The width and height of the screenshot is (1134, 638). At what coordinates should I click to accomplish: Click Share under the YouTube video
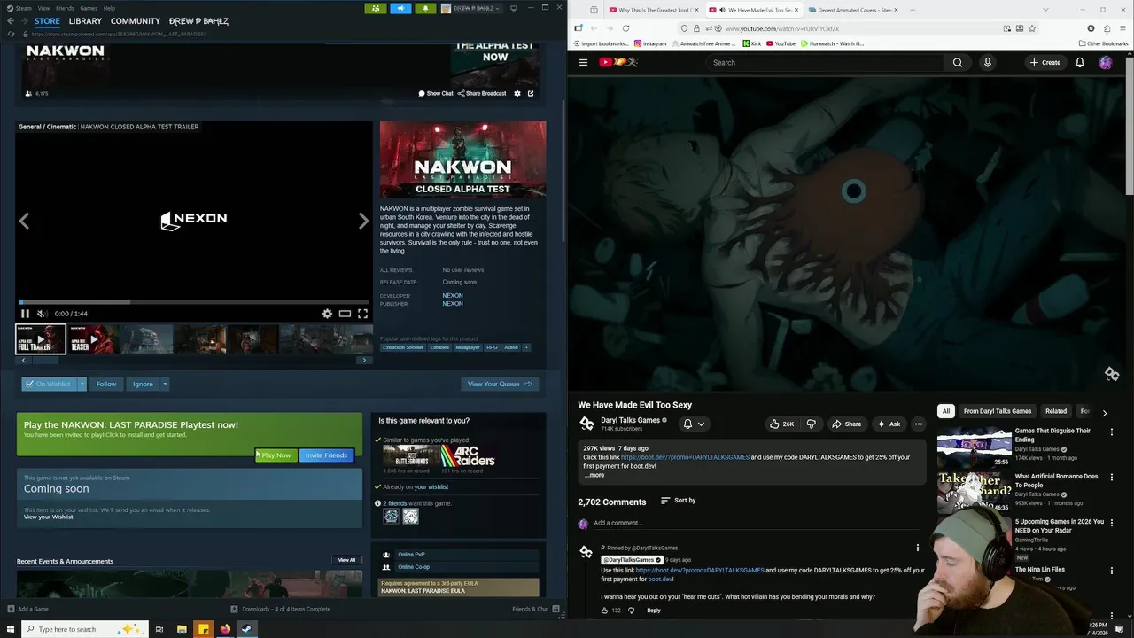pyautogui.click(x=846, y=424)
